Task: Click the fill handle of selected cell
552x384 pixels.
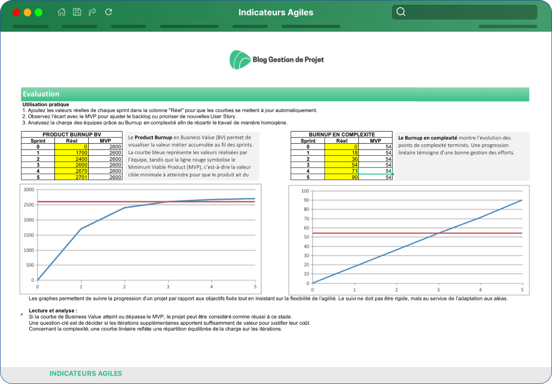Action: click(392, 174)
